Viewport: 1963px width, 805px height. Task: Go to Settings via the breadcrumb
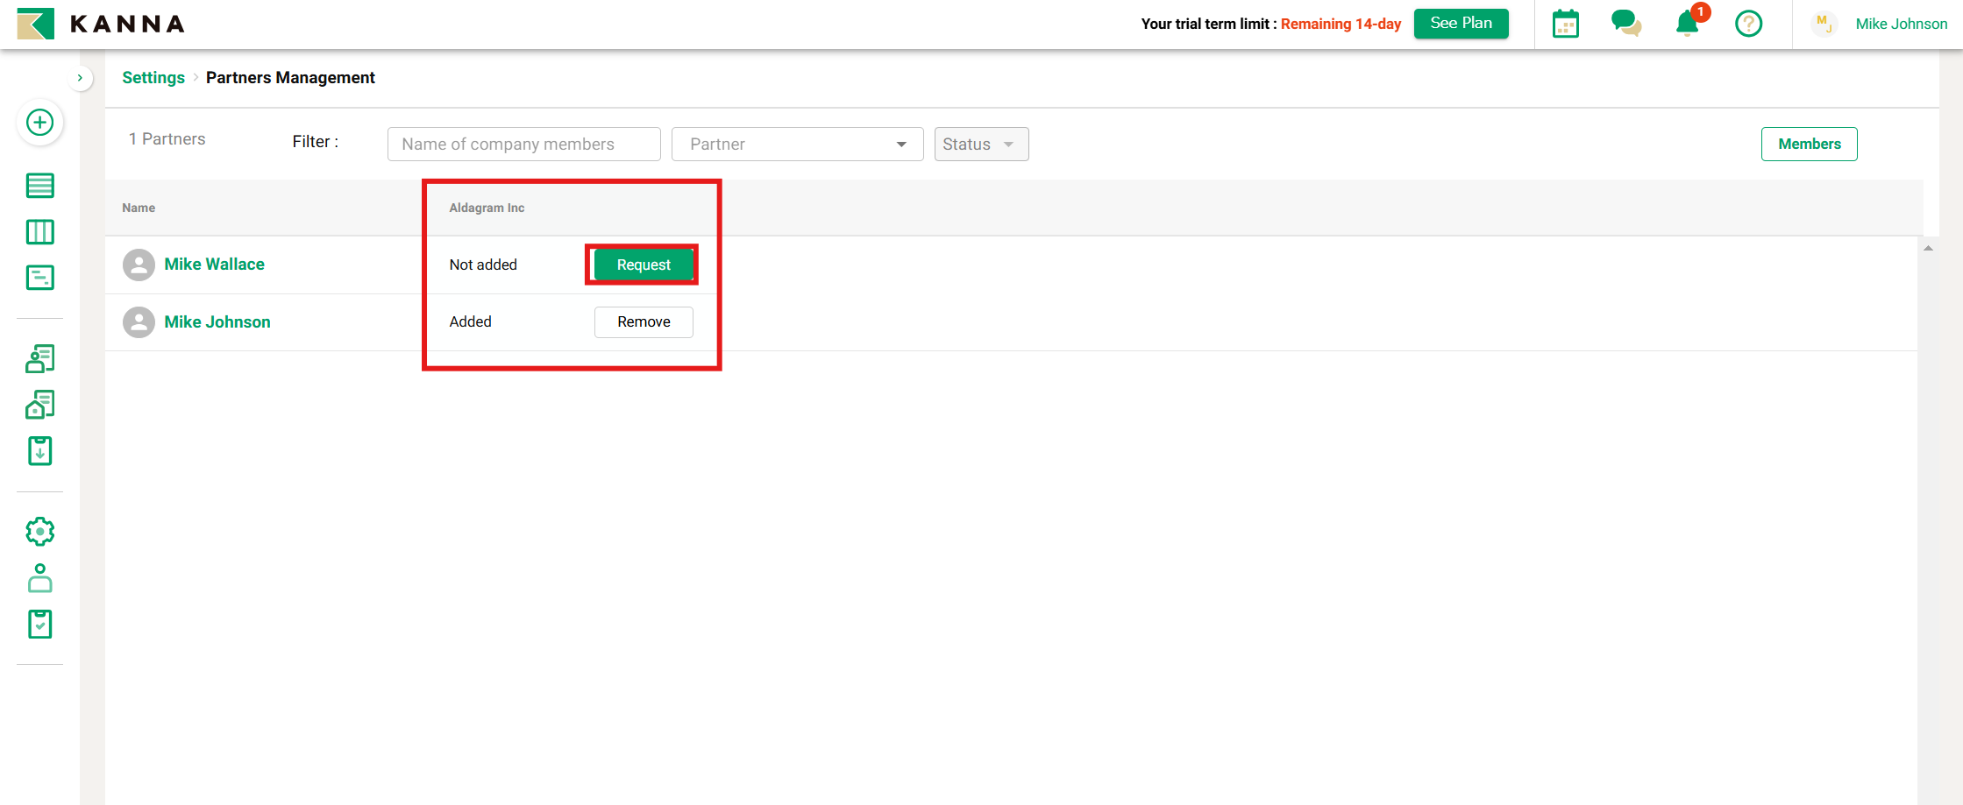click(x=153, y=78)
